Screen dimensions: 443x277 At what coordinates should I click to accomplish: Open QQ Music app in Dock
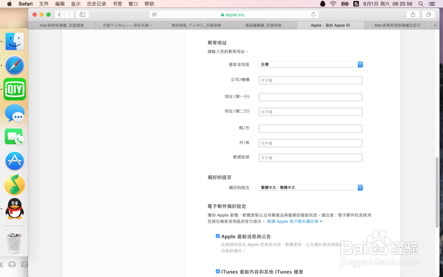point(15,185)
